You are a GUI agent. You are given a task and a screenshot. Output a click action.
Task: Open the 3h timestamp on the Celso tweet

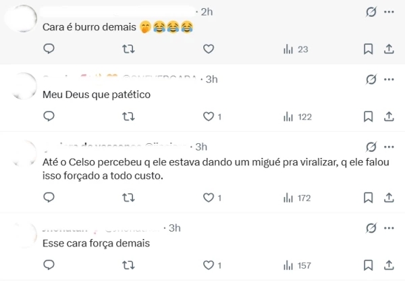click(201, 146)
